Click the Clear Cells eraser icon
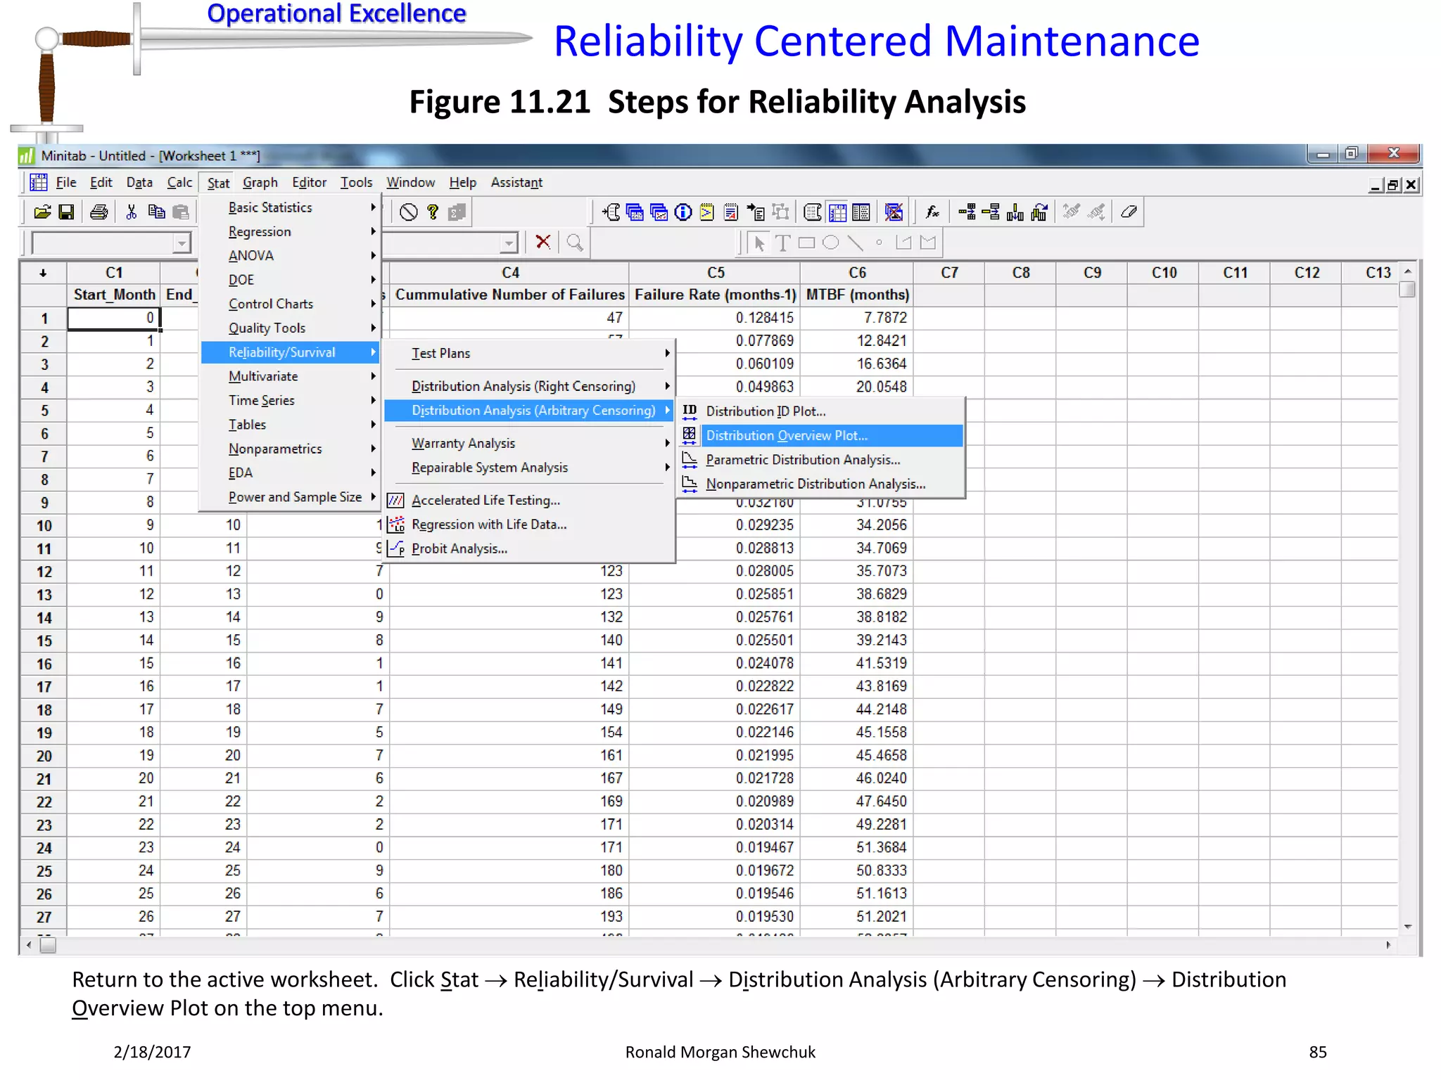The width and height of the screenshot is (1441, 1080). click(x=1129, y=212)
